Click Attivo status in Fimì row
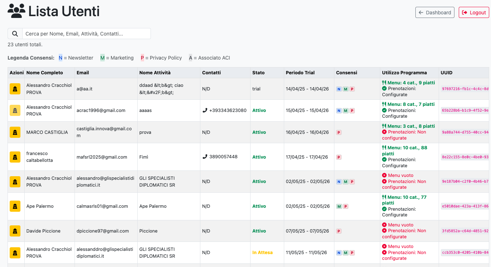The height and width of the screenshot is (267, 491). coord(259,157)
